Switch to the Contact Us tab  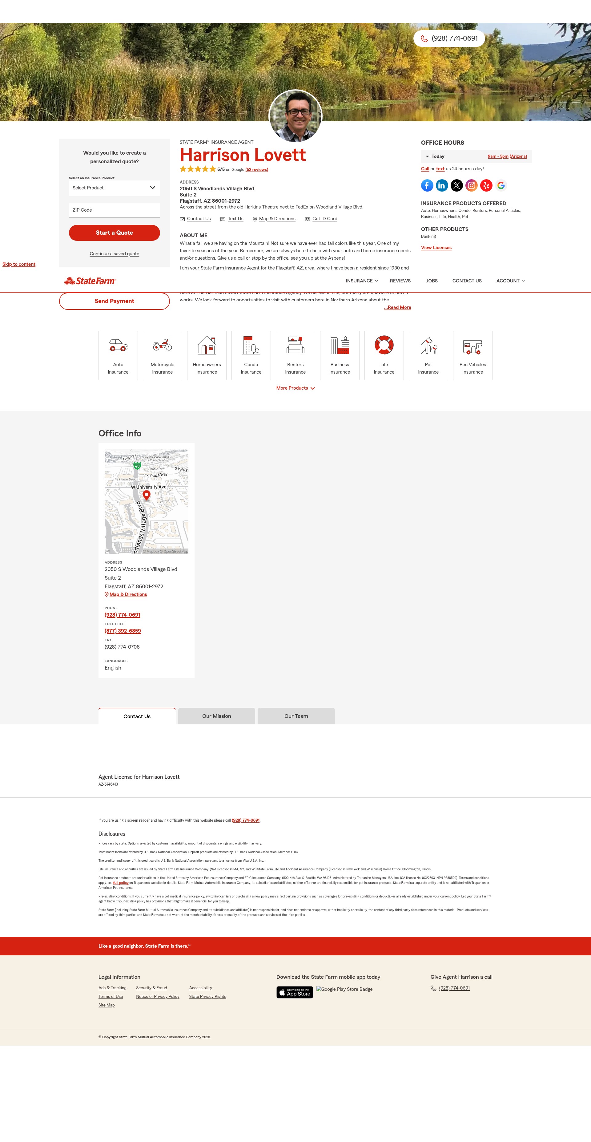137,716
